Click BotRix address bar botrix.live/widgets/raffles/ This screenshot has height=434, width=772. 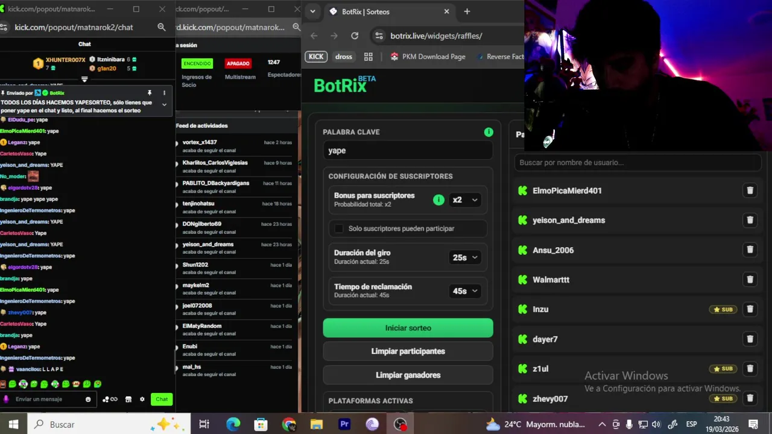coord(435,36)
